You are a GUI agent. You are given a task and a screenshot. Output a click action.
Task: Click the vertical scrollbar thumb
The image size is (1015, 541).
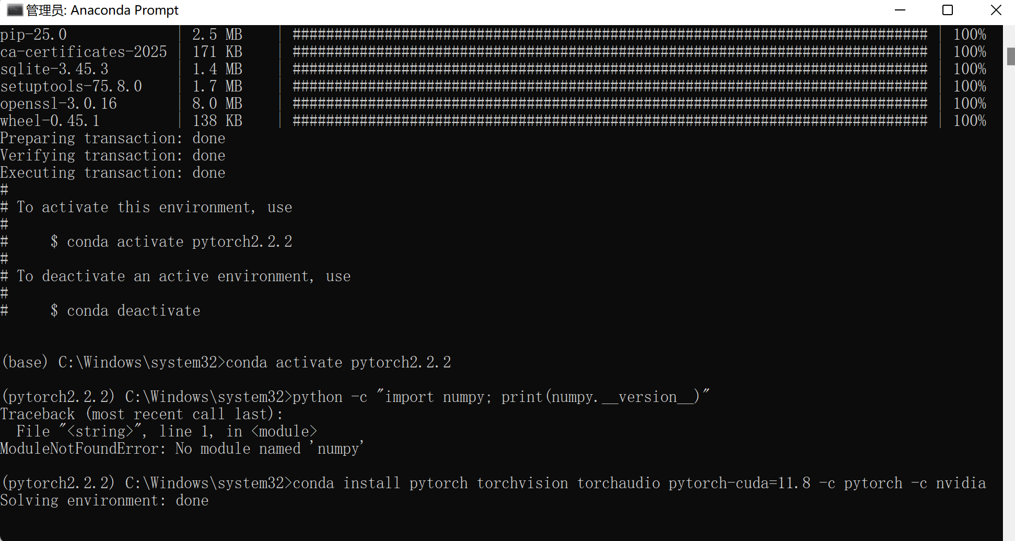pos(1010,56)
